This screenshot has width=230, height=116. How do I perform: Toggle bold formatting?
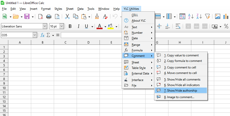pyautogui.click(x=70, y=26)
